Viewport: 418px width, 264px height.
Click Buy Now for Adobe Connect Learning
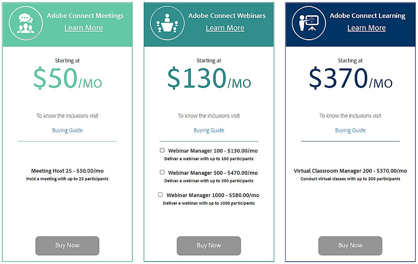350,246
